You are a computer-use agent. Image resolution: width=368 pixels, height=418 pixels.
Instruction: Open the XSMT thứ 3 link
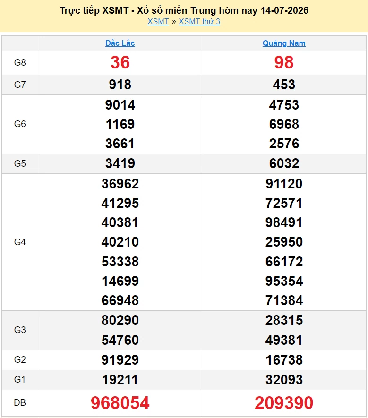coord(199,21)
